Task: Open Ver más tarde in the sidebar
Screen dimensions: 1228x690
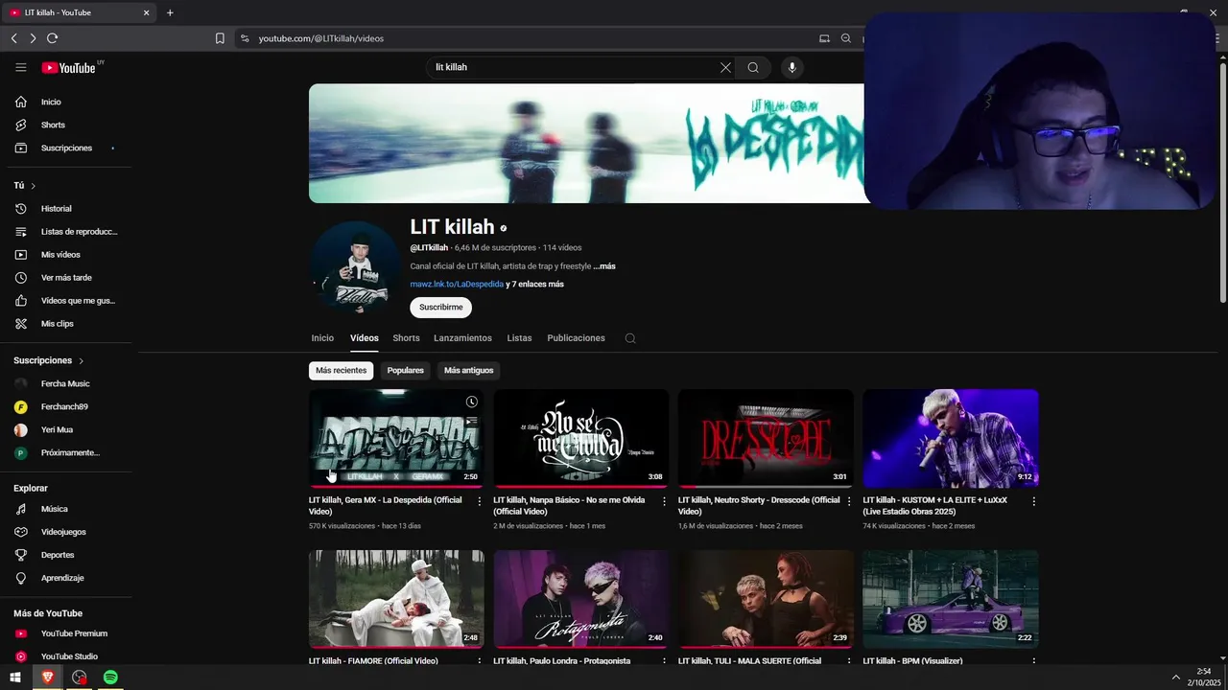Action: 66,277
